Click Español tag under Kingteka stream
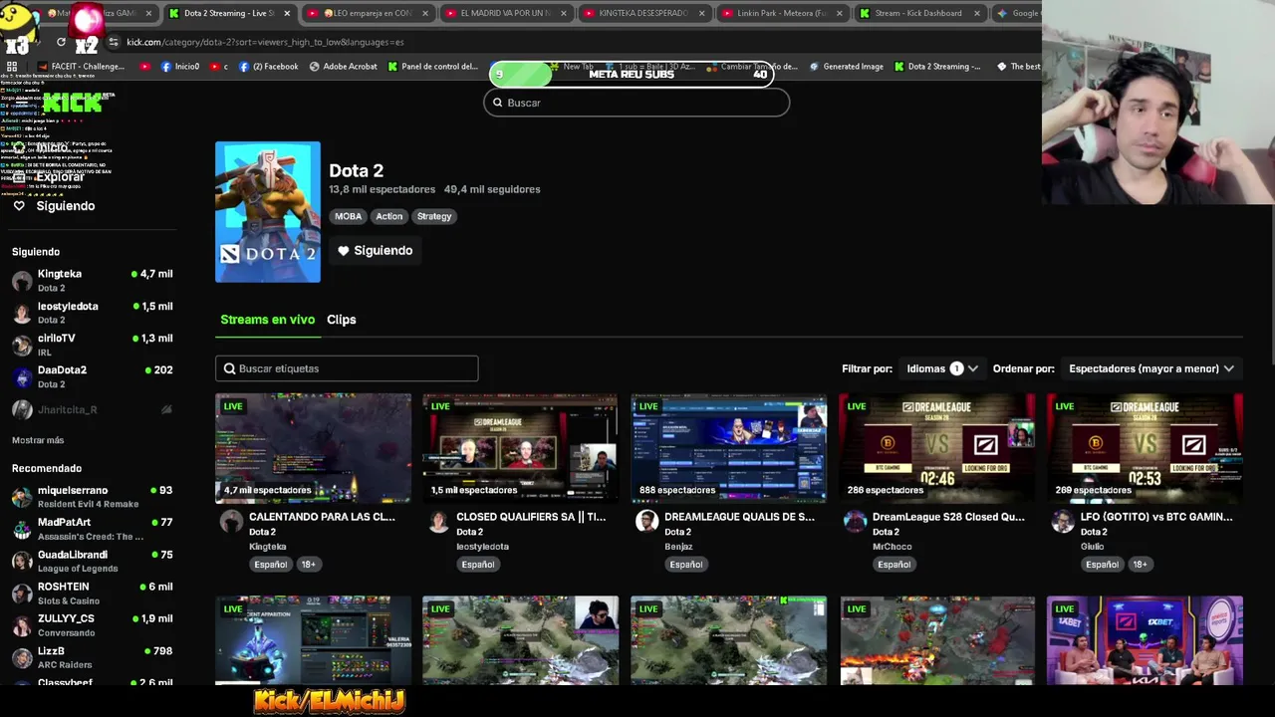This screenshot has width=1275, height=717. pos(270,565)
